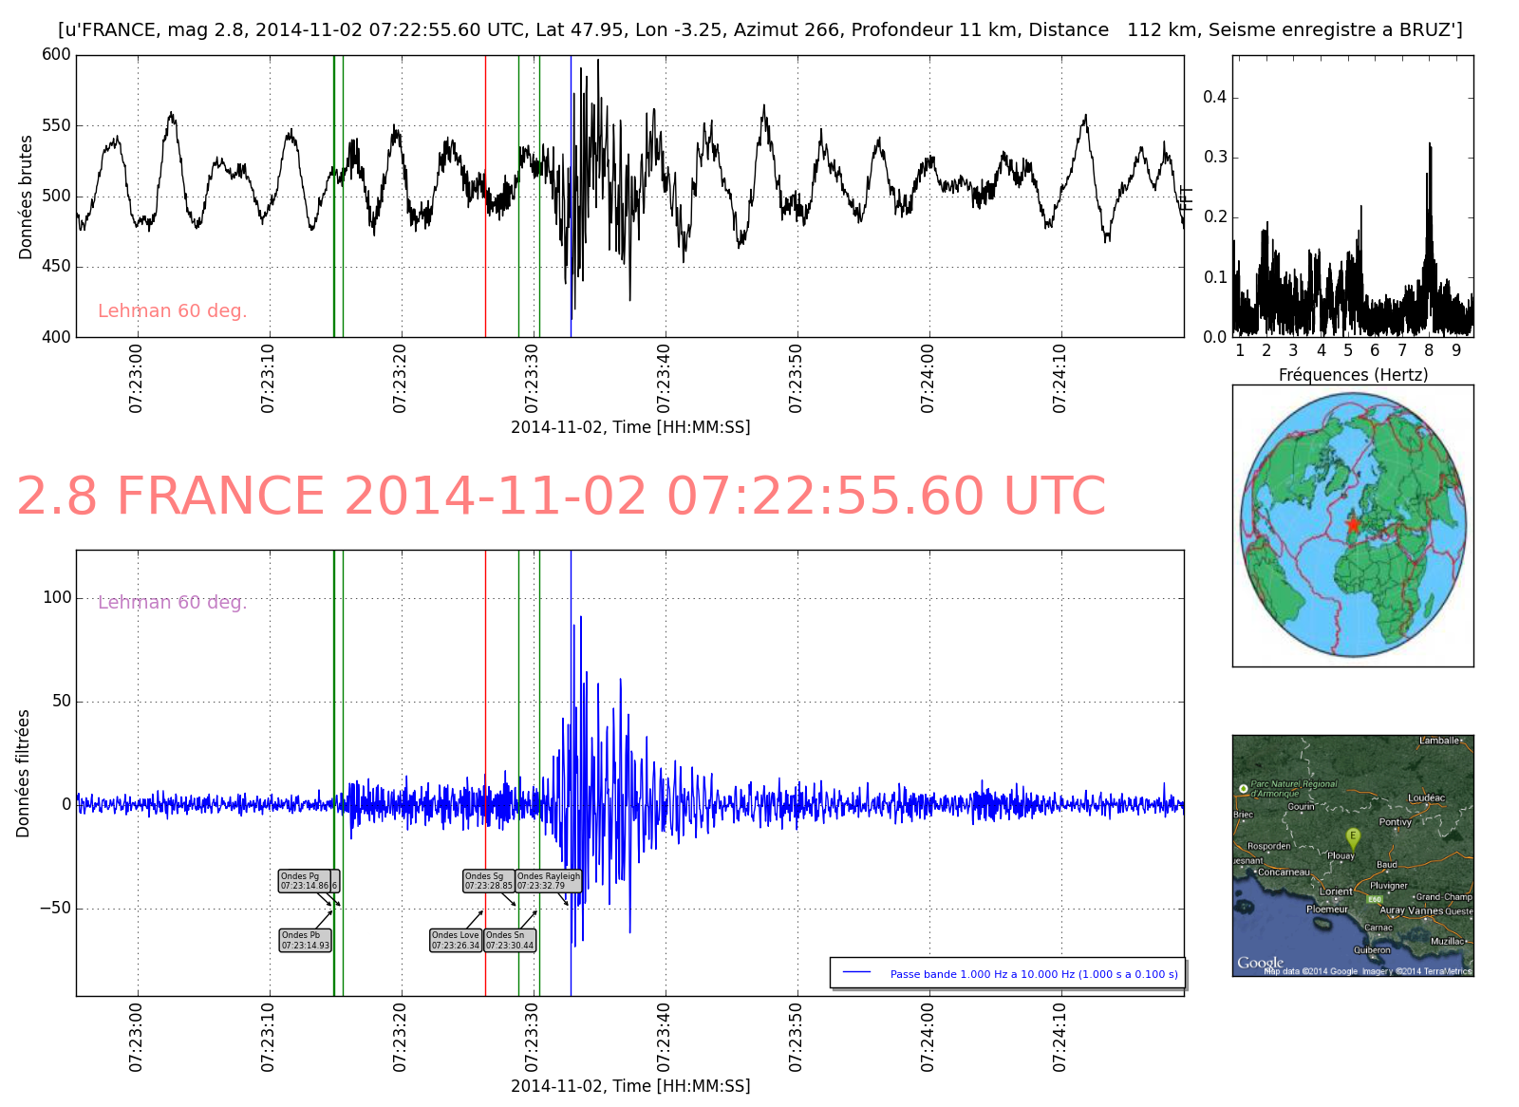1519x1107 pixels.
Task: Click the green E epicenter pin on map
Action: click(x=1353, y=836)
